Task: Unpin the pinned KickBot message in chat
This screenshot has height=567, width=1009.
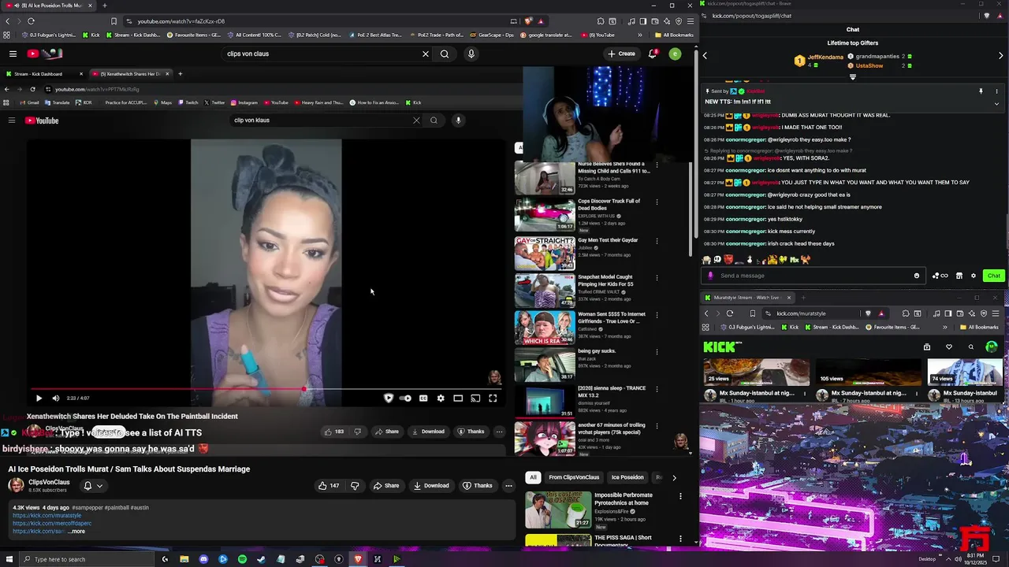Action: 981,91
